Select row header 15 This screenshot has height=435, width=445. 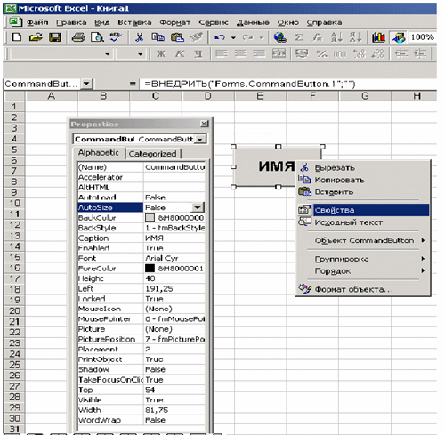tap(14, 257)
